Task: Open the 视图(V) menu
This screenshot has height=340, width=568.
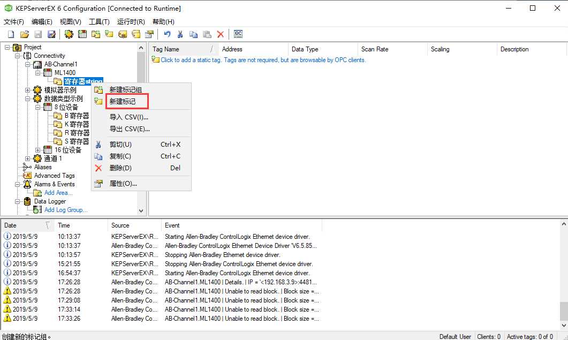Action: [x=70, y=22]
